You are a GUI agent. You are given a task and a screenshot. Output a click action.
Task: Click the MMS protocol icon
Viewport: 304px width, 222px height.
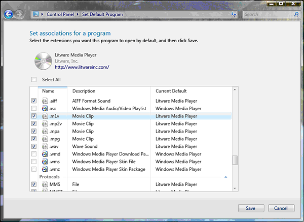[45, 184]
